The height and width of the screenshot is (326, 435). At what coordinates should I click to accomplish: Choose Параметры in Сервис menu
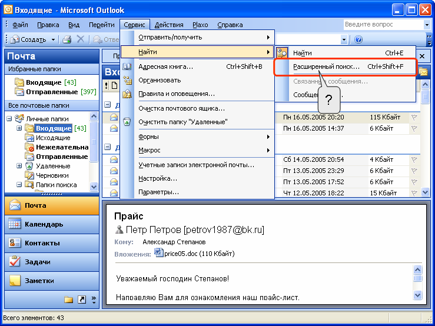tap(197, 192)
